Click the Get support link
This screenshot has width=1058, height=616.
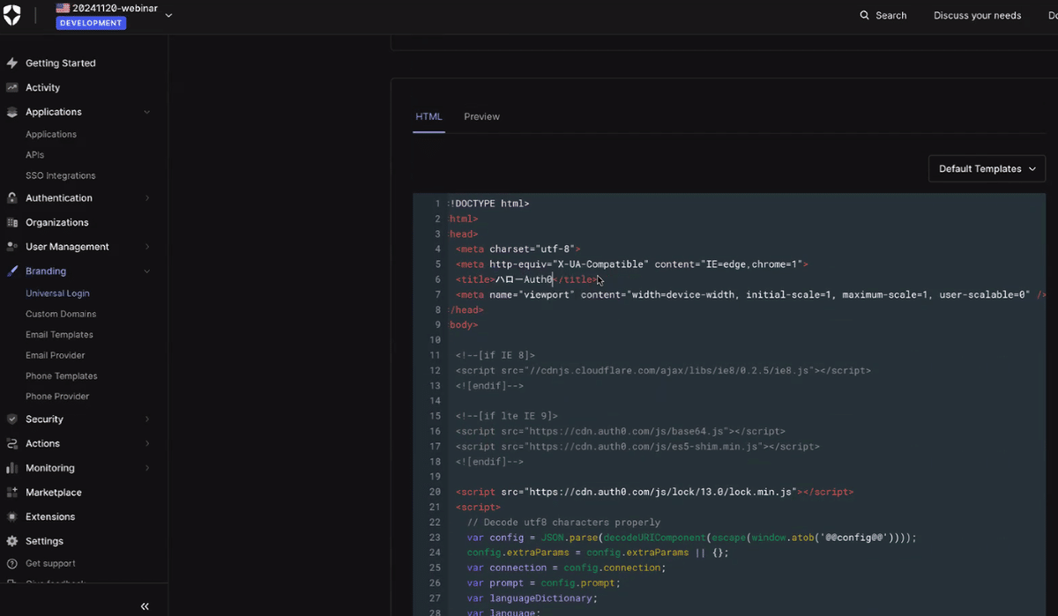pos(50,564)
